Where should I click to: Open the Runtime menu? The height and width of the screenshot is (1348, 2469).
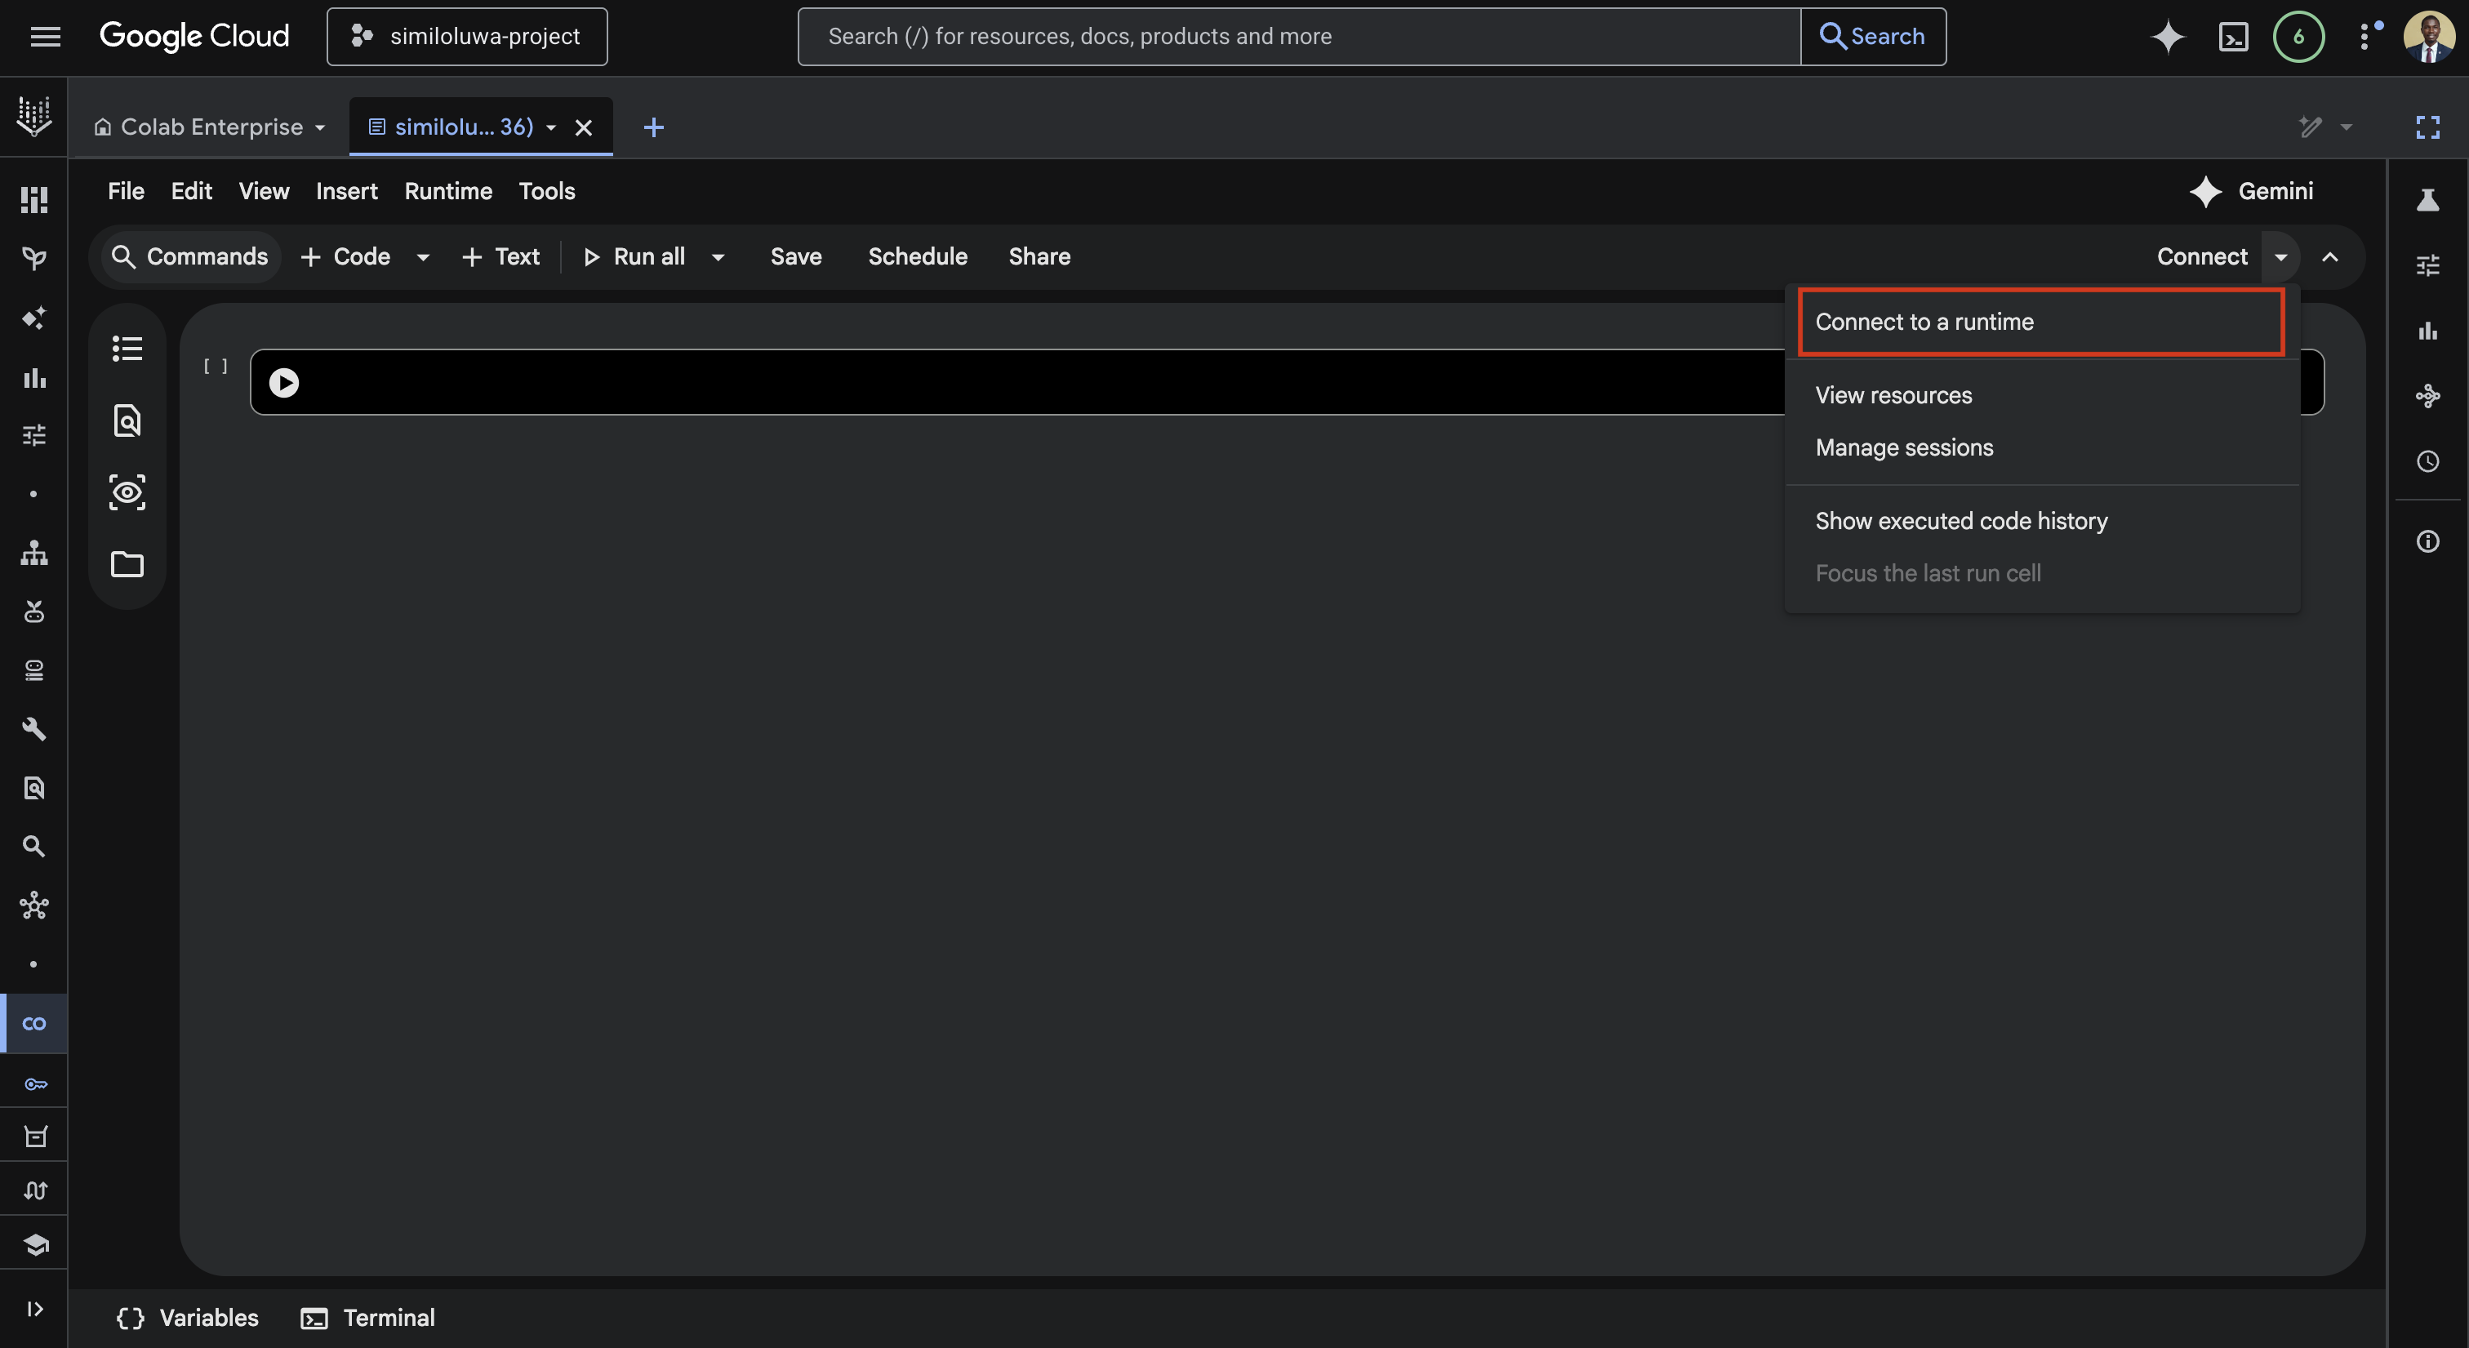coord(447,191)
